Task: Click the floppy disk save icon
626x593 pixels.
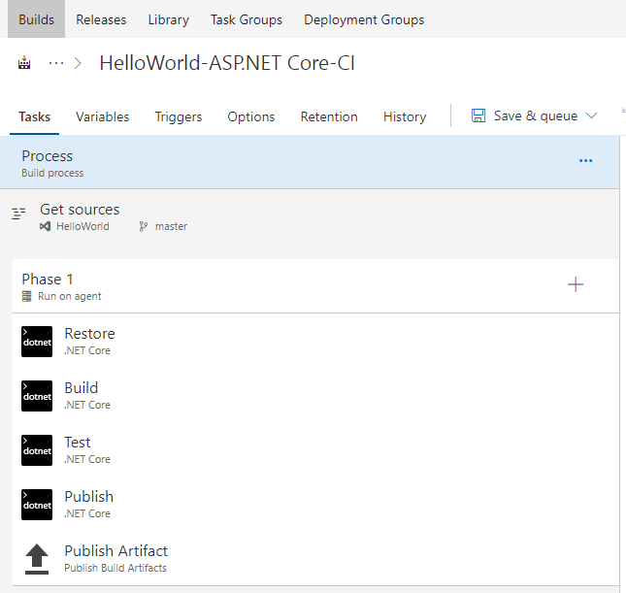Action: [478, 115]
